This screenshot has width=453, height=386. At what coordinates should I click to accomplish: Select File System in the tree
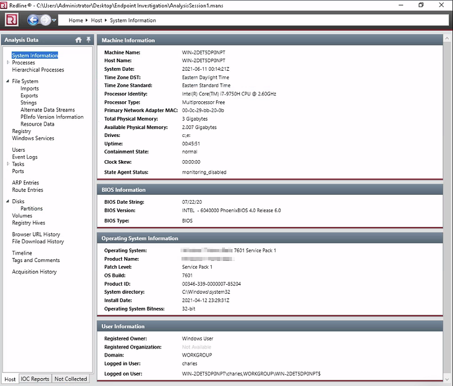coord(25,81)
